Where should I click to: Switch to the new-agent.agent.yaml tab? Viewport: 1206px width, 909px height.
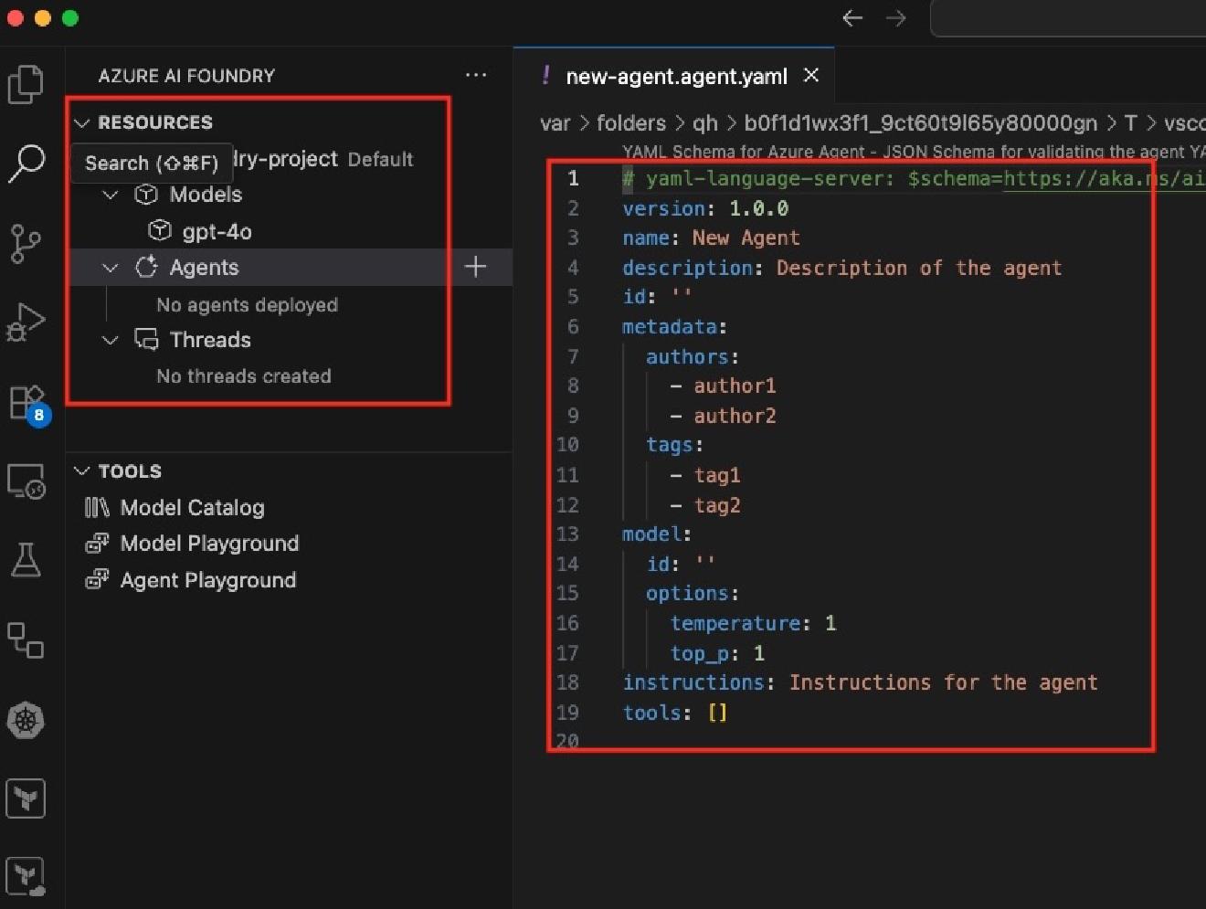click(x=676, y=76)
